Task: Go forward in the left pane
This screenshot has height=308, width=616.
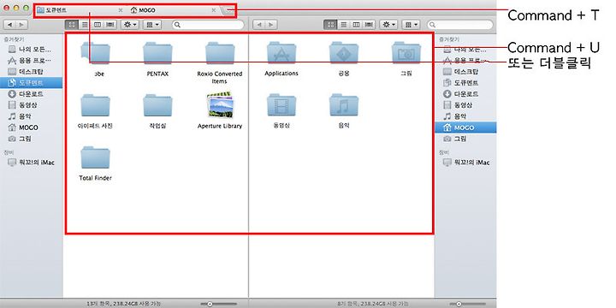Action: coord(21,25)
